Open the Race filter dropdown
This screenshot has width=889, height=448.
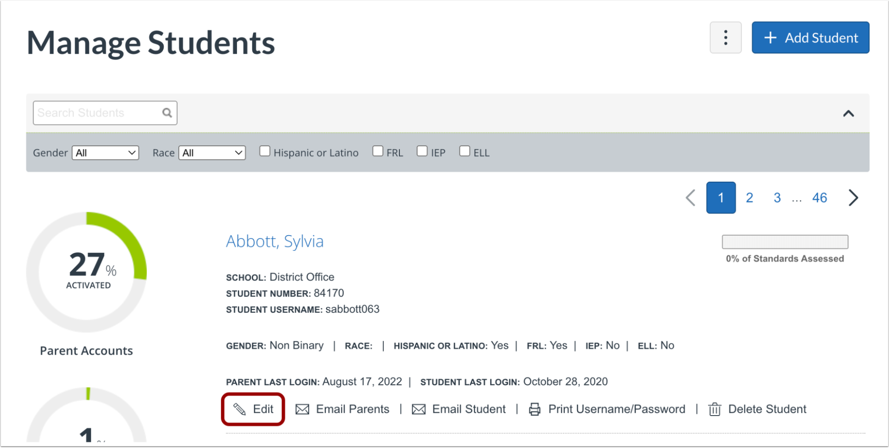tap(212, 152)
